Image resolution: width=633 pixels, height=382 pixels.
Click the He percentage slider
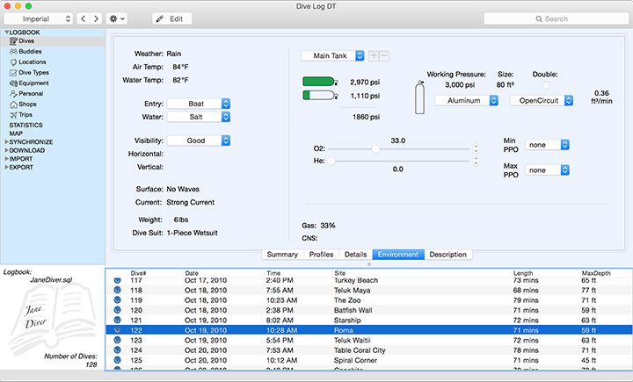[x=398, y=162]
